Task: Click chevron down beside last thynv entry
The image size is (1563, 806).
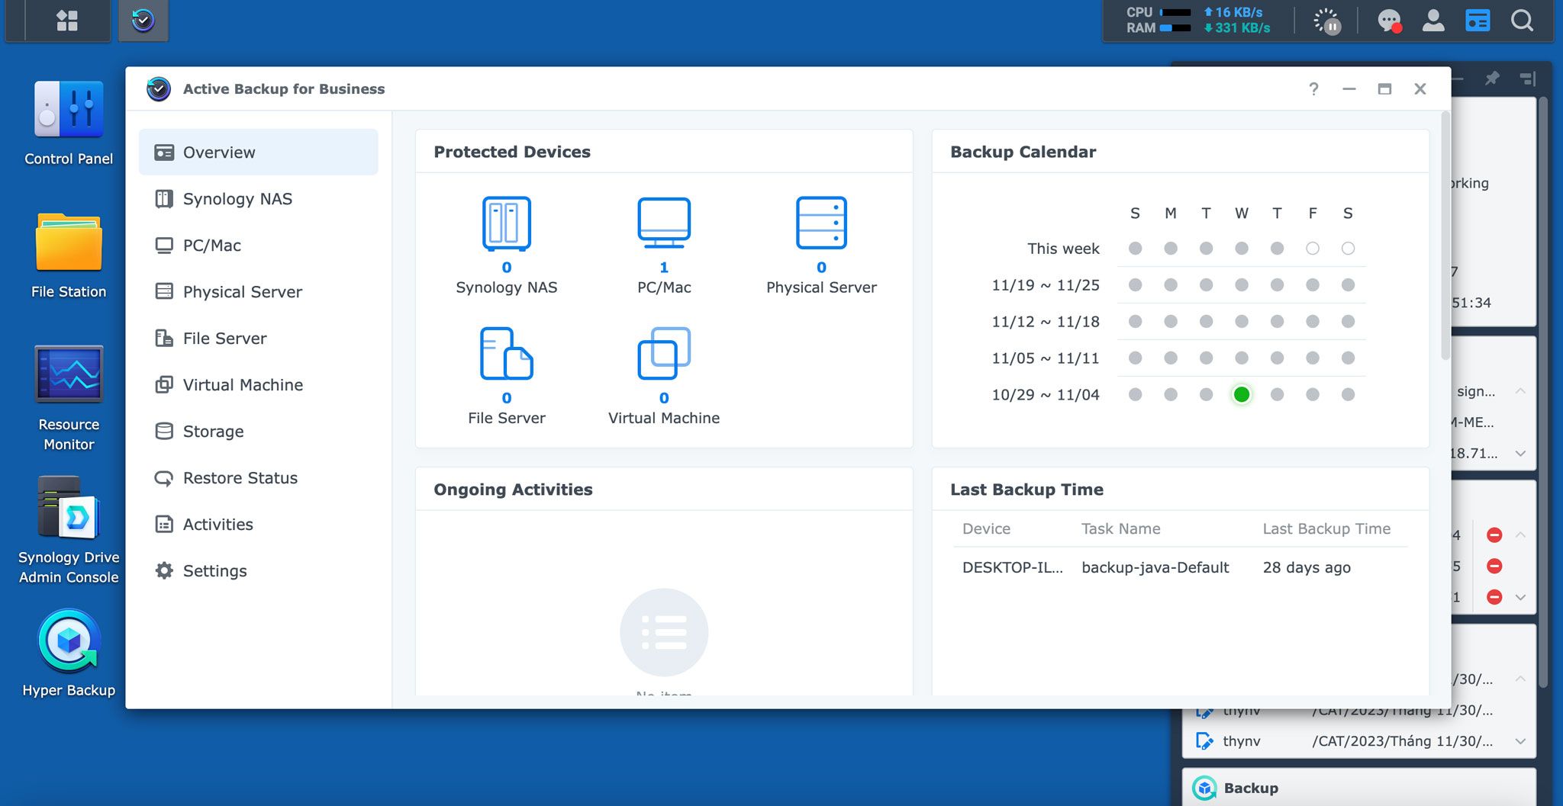Action: tap(1520, 741)
